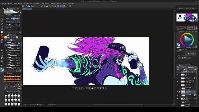Click main drawing color swatch beside color wheel
Viewport: 199px width, 112px height.
coord(178,44)
